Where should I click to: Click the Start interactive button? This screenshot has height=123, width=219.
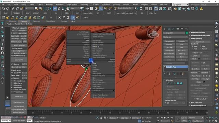[19, 102]
